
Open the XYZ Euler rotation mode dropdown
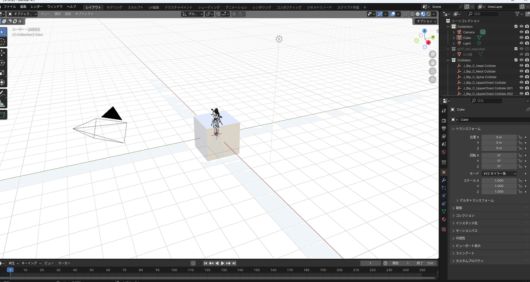[x=499, y=174]
